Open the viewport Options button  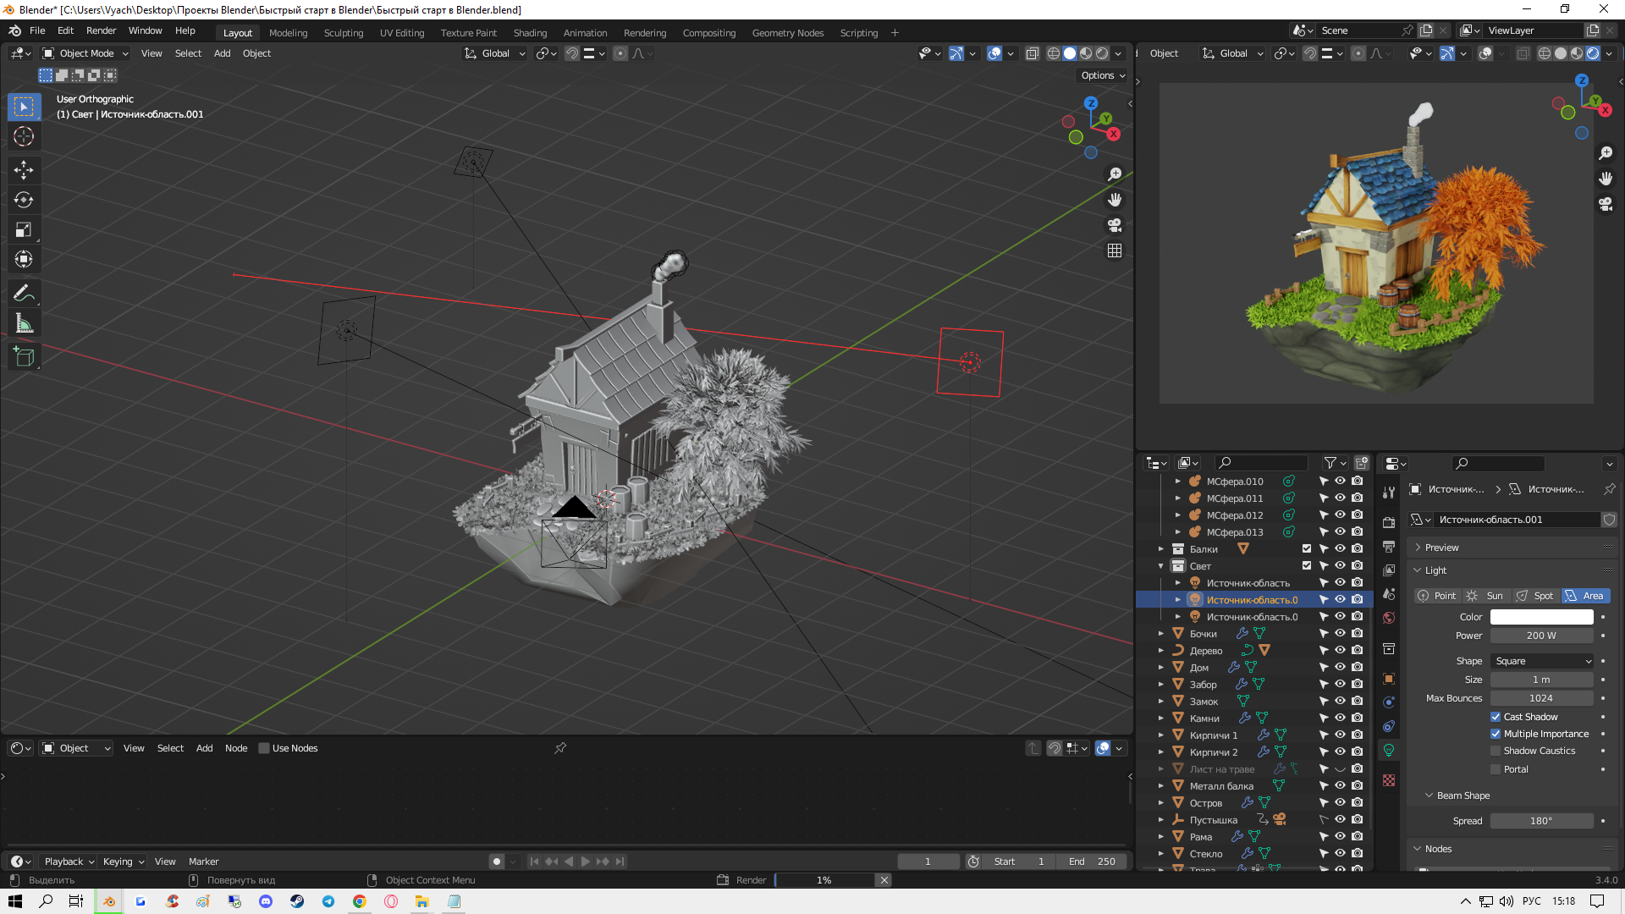click(x=1103, y=75)
